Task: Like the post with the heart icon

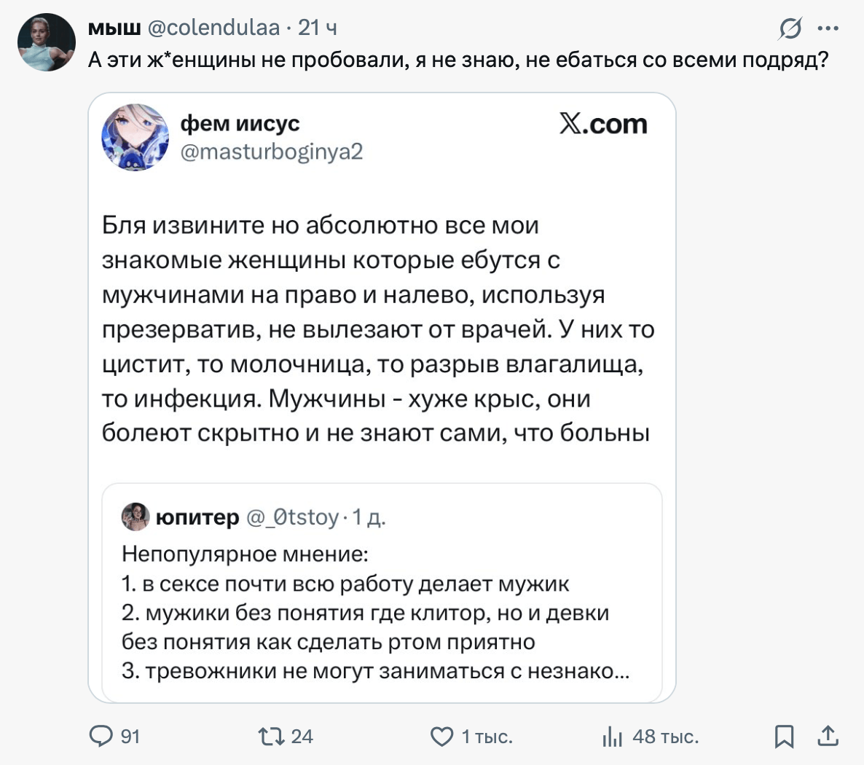Action: click(442, 737)
